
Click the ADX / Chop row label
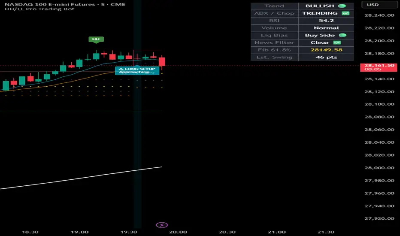coord(274,13)
